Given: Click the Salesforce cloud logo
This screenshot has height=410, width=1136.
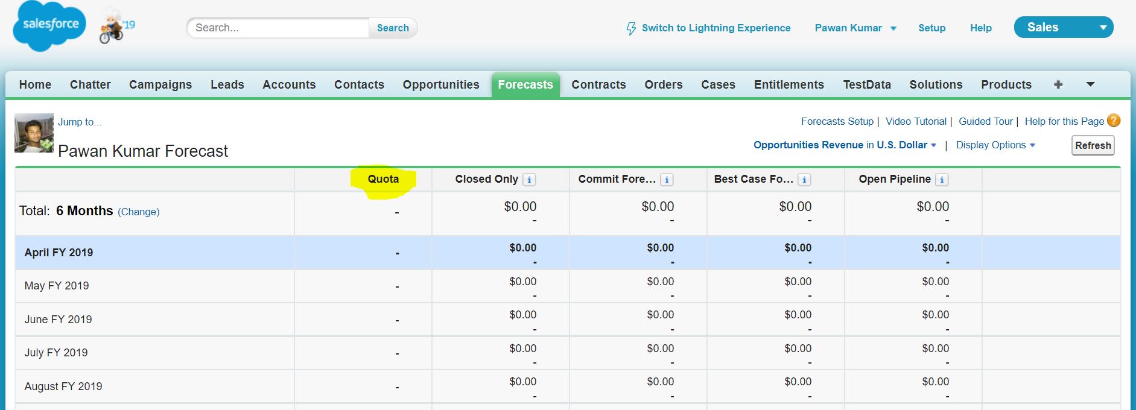Looking at the screenshot, I should click(x=49, y=26).
